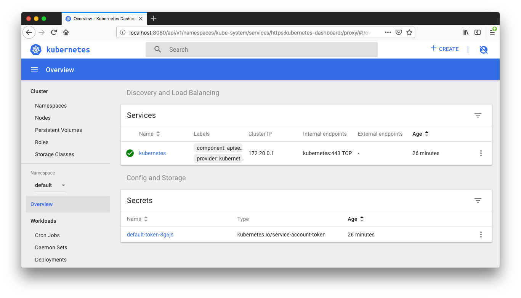The image size is (521, 298).
Task: Click the Pocket save icon in address bar
Action: click(x=399, y=32)
